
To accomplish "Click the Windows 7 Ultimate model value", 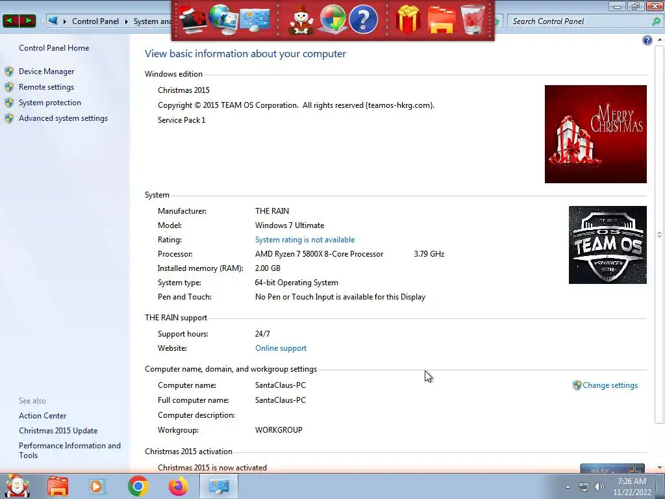I will pos(290,225).
